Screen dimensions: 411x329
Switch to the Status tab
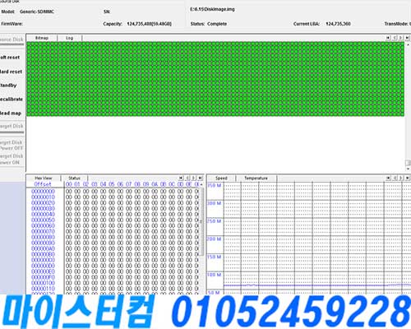[x=74, y=178]
